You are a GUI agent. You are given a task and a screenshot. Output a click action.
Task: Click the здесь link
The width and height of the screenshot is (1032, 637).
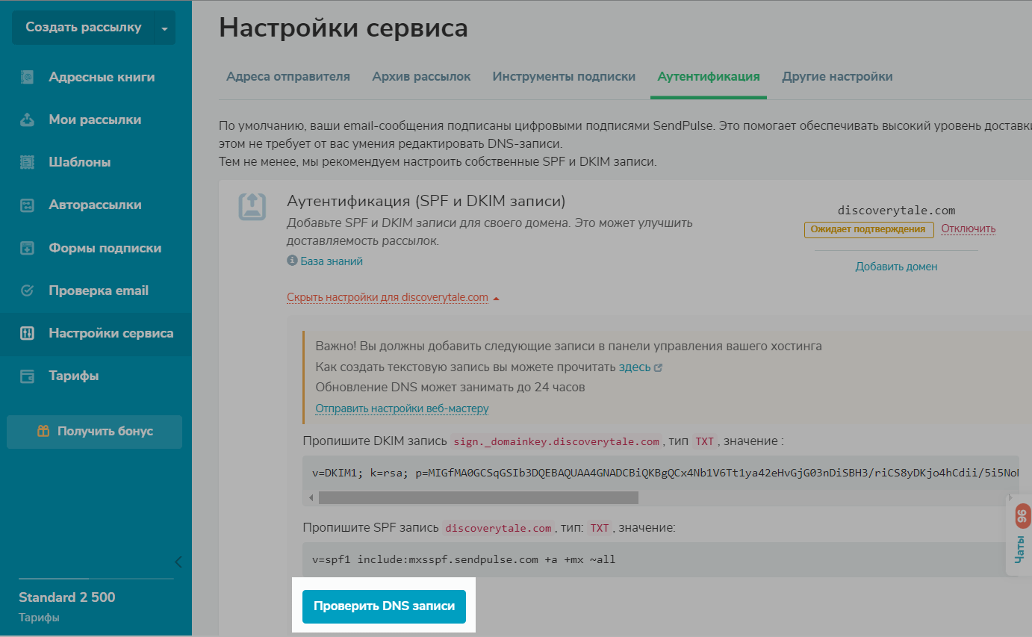tap(635, 367)
